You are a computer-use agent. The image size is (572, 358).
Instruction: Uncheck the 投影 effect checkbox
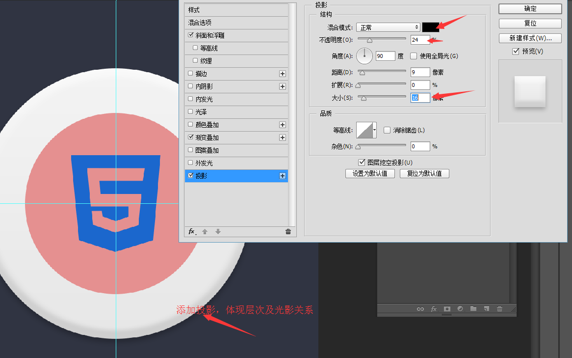(190, 176)
